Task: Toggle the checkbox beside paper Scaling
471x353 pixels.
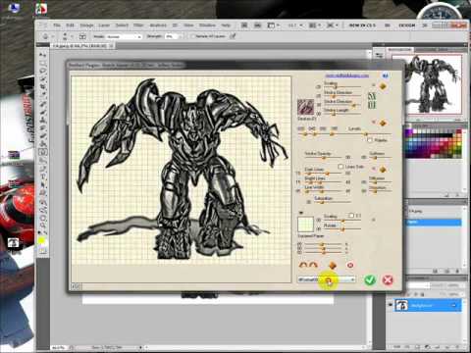Action: click(351, 216)
